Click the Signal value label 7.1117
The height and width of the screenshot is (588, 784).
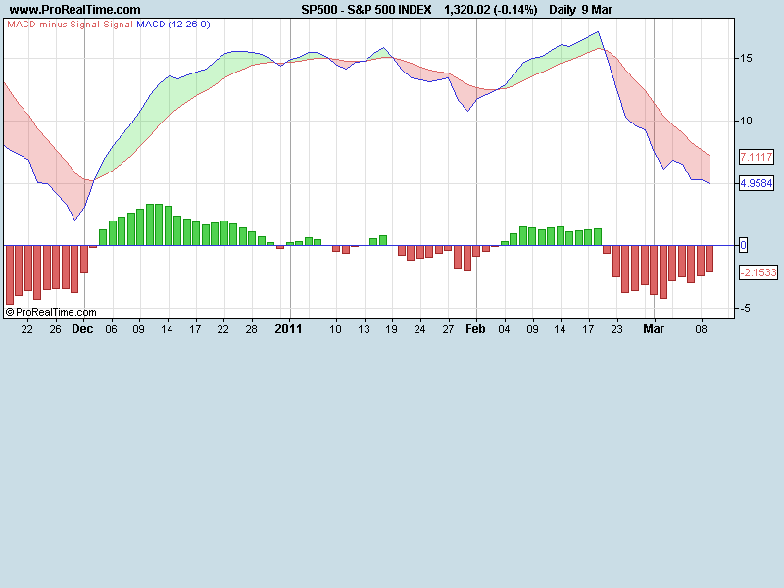[757, 157]
